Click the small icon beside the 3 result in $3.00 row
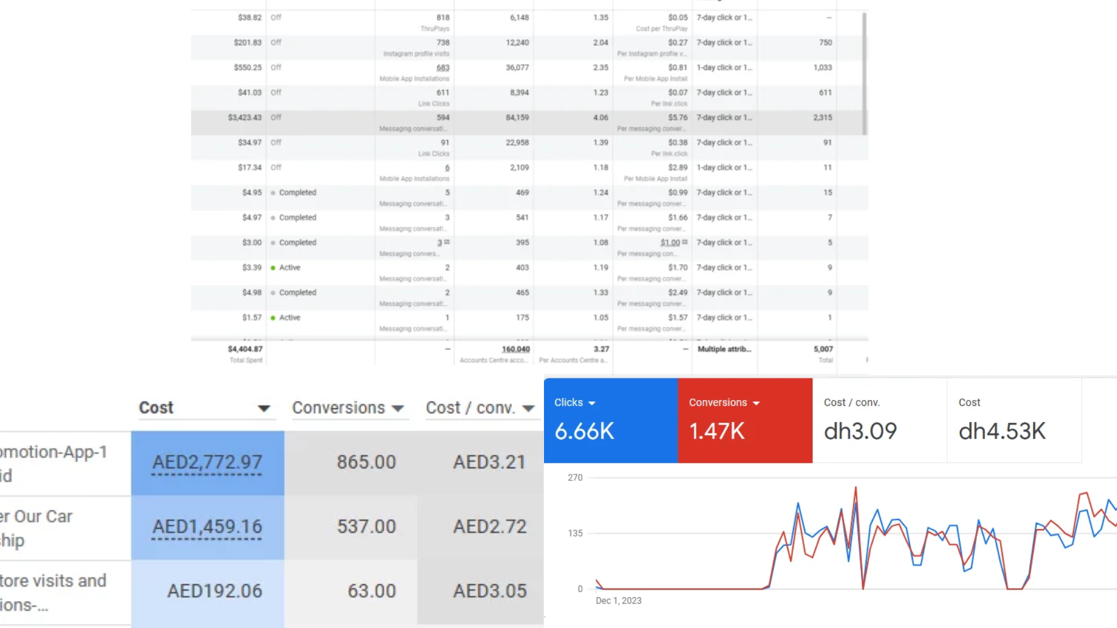 [447, 242]
